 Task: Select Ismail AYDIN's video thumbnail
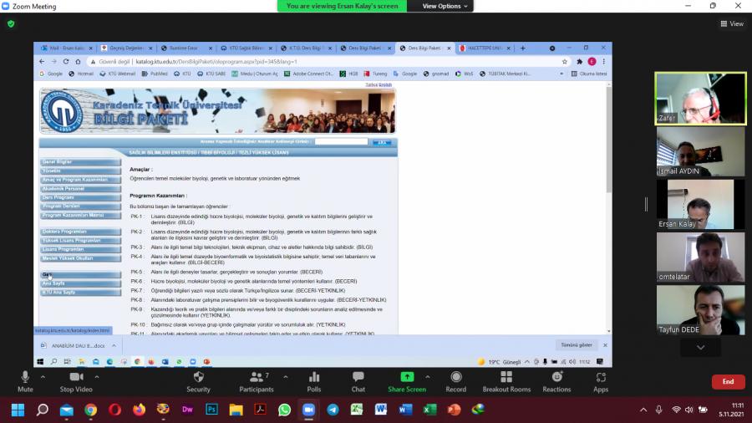(x=700, y=151)
